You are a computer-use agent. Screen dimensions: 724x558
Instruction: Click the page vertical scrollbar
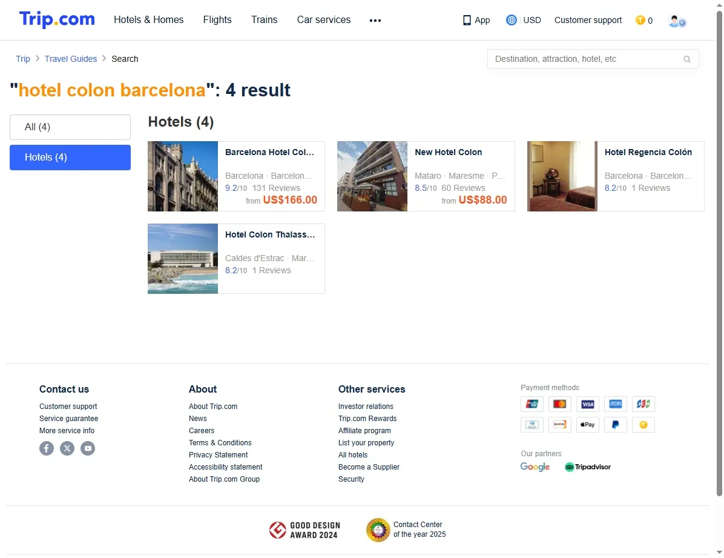[x=719, y=253]
